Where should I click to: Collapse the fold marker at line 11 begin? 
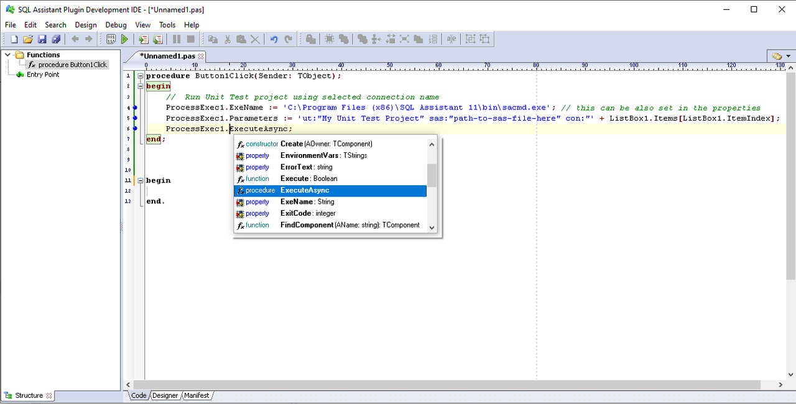click(x=141, y=180)
